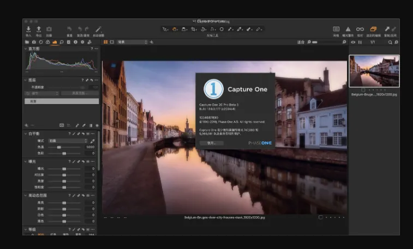Toggle the Edit Selected Variants orange icon

coord(373,29)
